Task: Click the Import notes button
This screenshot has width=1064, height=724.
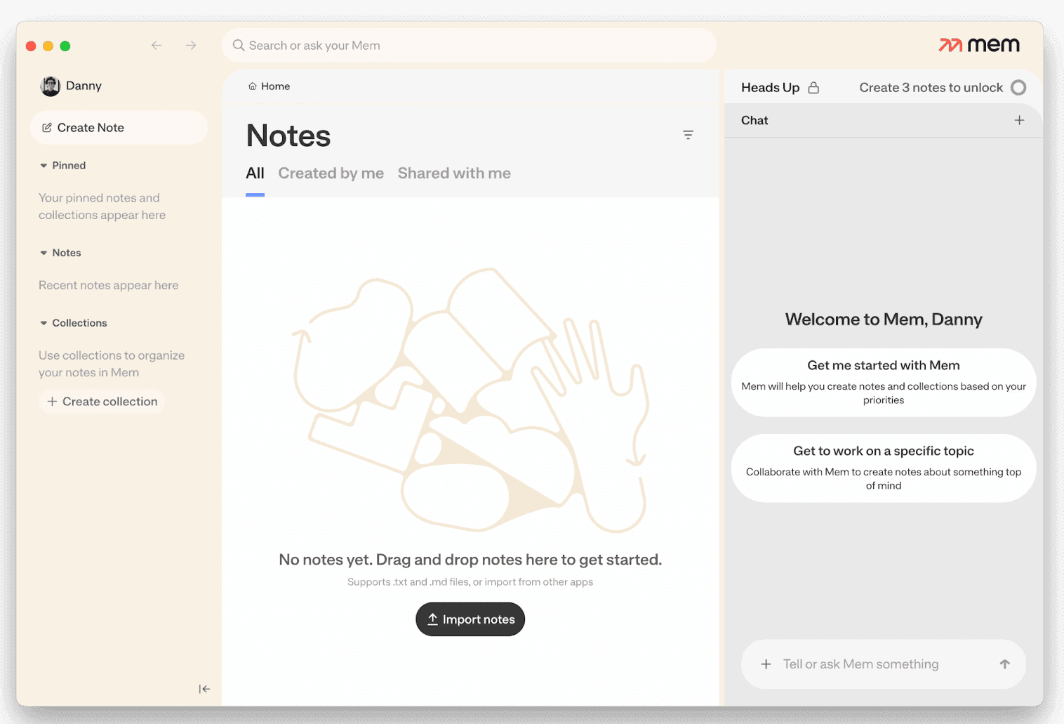Action: click(x=470, y=619)
